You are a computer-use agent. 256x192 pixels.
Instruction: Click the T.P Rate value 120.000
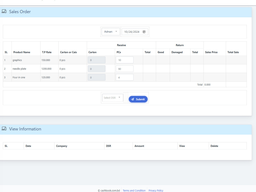46,77
